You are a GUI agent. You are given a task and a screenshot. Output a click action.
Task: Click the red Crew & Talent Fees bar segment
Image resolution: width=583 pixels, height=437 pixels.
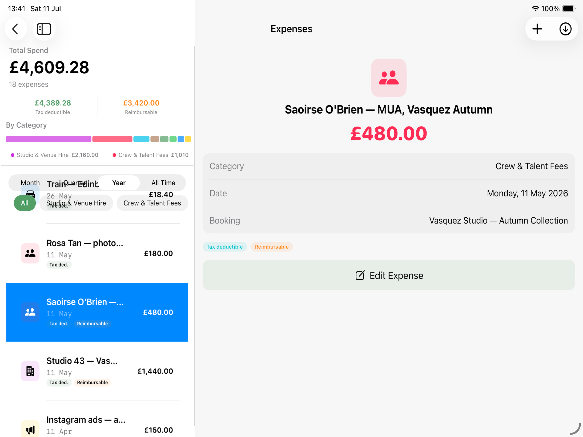coord(112,139)
